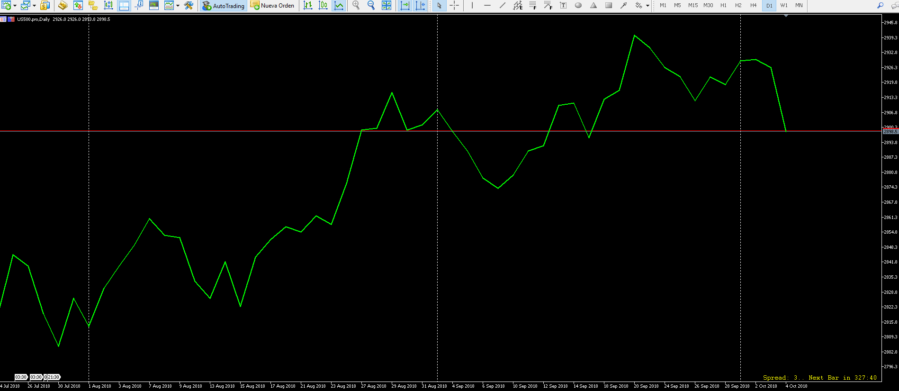Open the Search magnifier icon

[x=880, y=6]
